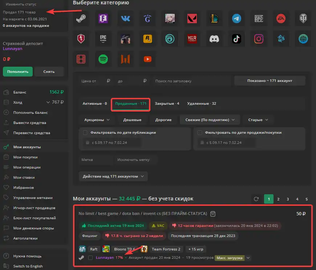Screen dimensions: 316x270
Task: Check the box next to seller Lunnayan
Action: point(90,258)
